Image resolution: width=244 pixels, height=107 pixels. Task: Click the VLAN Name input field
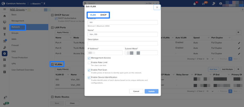pos(123,34)
